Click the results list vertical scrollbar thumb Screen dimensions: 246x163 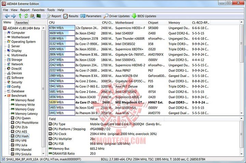242,43
